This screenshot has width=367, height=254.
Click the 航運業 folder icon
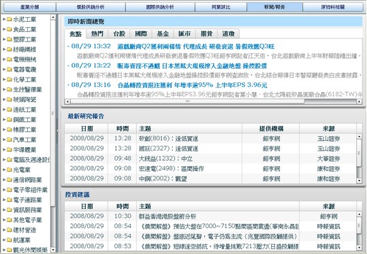(x=10, y=240)
